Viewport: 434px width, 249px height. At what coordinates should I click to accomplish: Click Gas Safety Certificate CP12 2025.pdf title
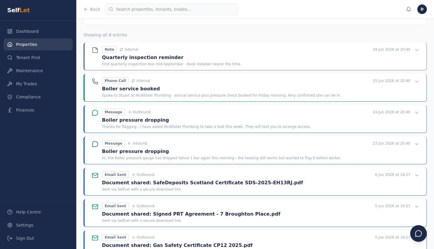tap(177, 245)
